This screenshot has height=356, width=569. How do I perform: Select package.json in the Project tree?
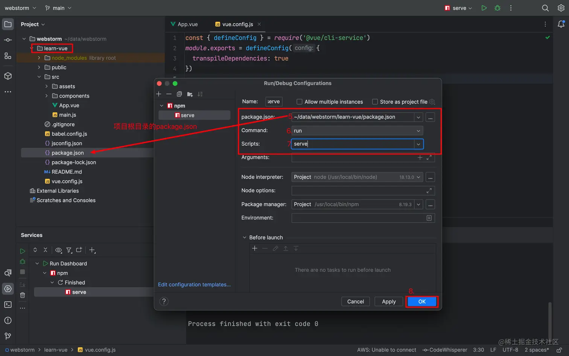[x=68, y=153]
